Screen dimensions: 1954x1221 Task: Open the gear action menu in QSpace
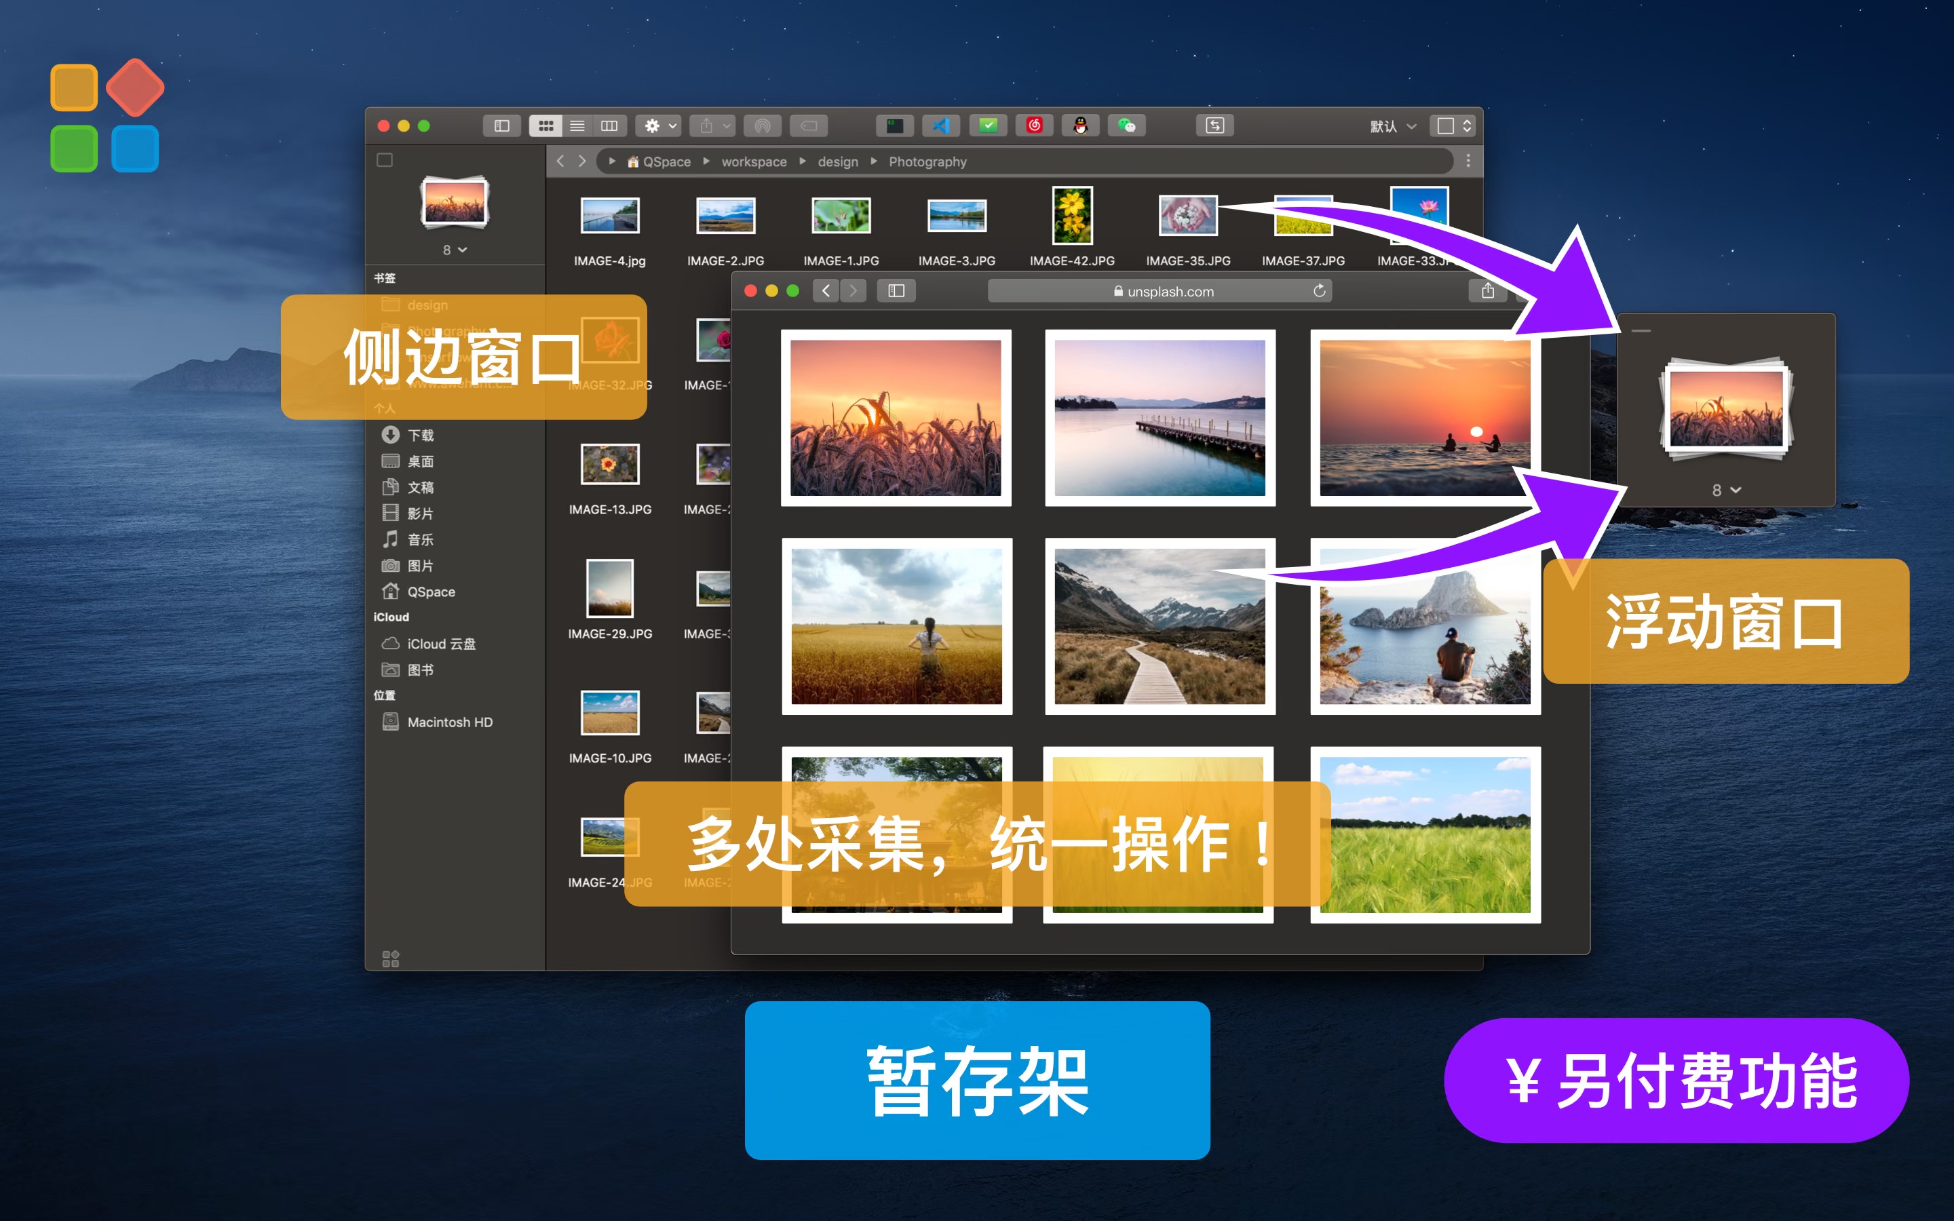click(659, 126)
